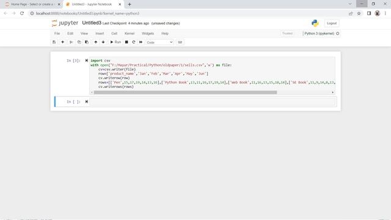Click the Jupyter logo
The image size is (391, 220).
(65, 23)
